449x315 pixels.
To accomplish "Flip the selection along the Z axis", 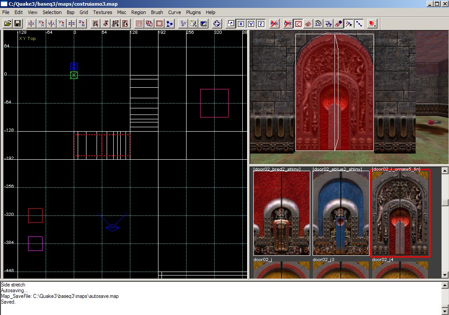I will [x=71, y=23].
